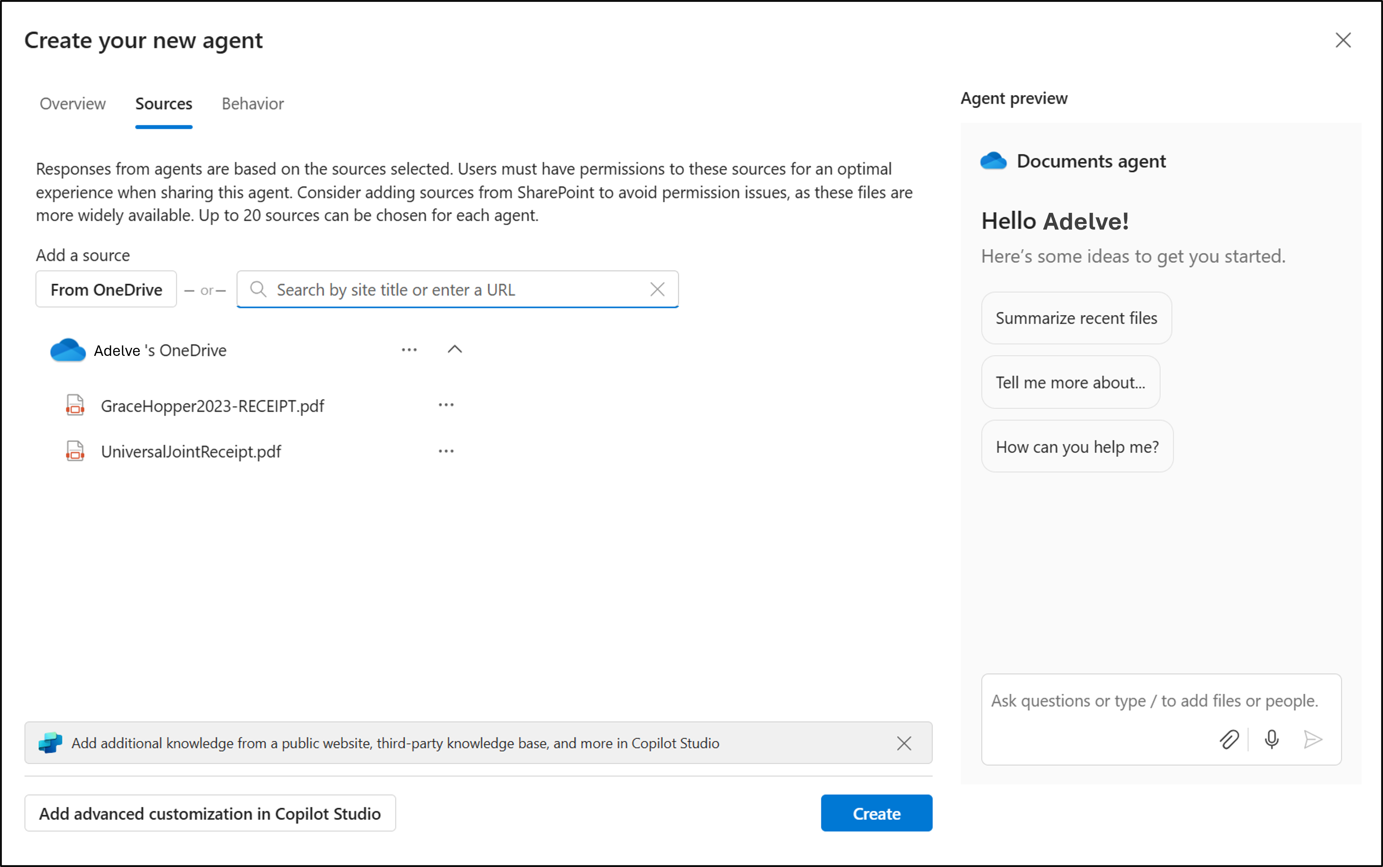Select the Summarize recent files suggestion

pos(1076,318)
